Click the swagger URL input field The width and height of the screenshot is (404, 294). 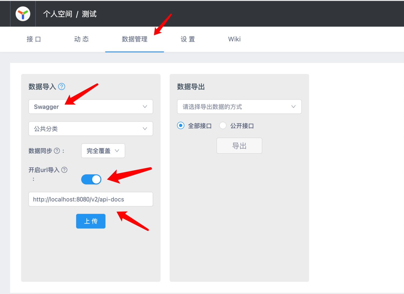click(91, 199)
